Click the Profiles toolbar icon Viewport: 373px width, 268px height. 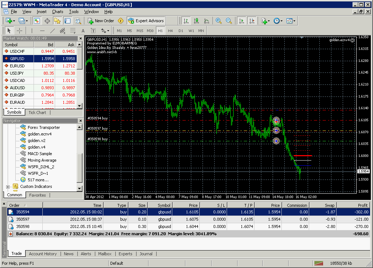(x=23, y=21)
